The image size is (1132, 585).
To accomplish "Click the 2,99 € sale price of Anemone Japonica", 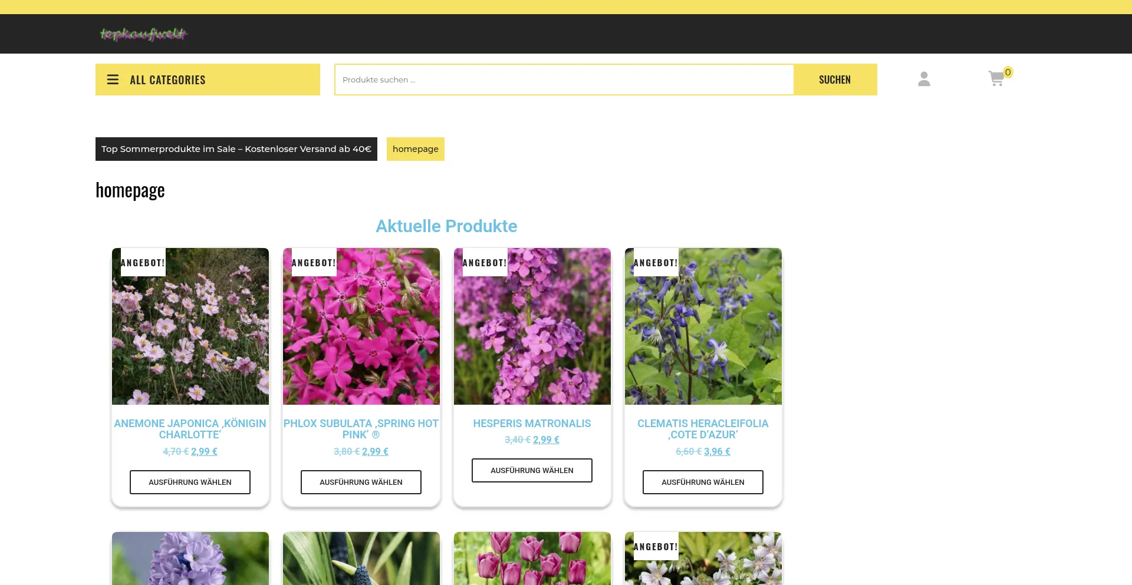I will click(x=204, y=452).
